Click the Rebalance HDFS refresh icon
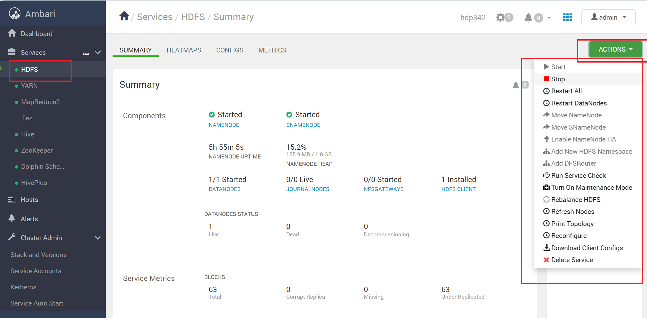Viewport: 647px width, 318px height. (x=546, y=199)
